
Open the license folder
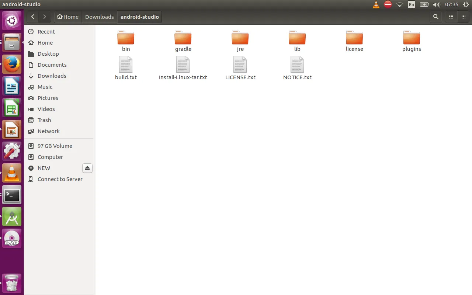click(354, 38)
